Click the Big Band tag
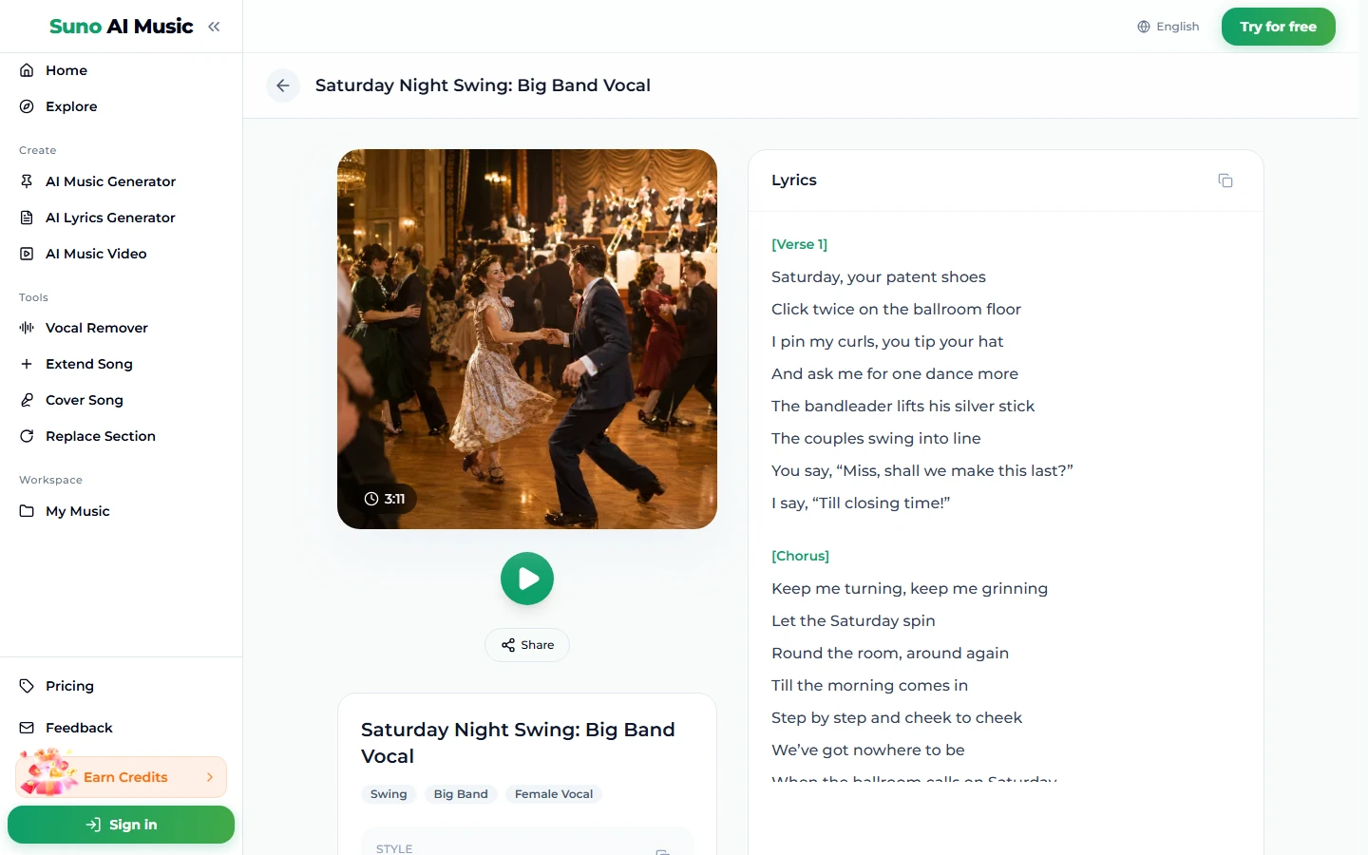The width and height of the screenshot is (1368, 855). point(461,794)
